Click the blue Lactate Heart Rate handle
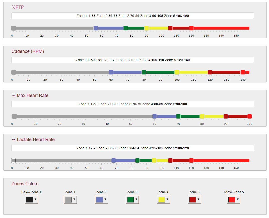 coord(113,160)
